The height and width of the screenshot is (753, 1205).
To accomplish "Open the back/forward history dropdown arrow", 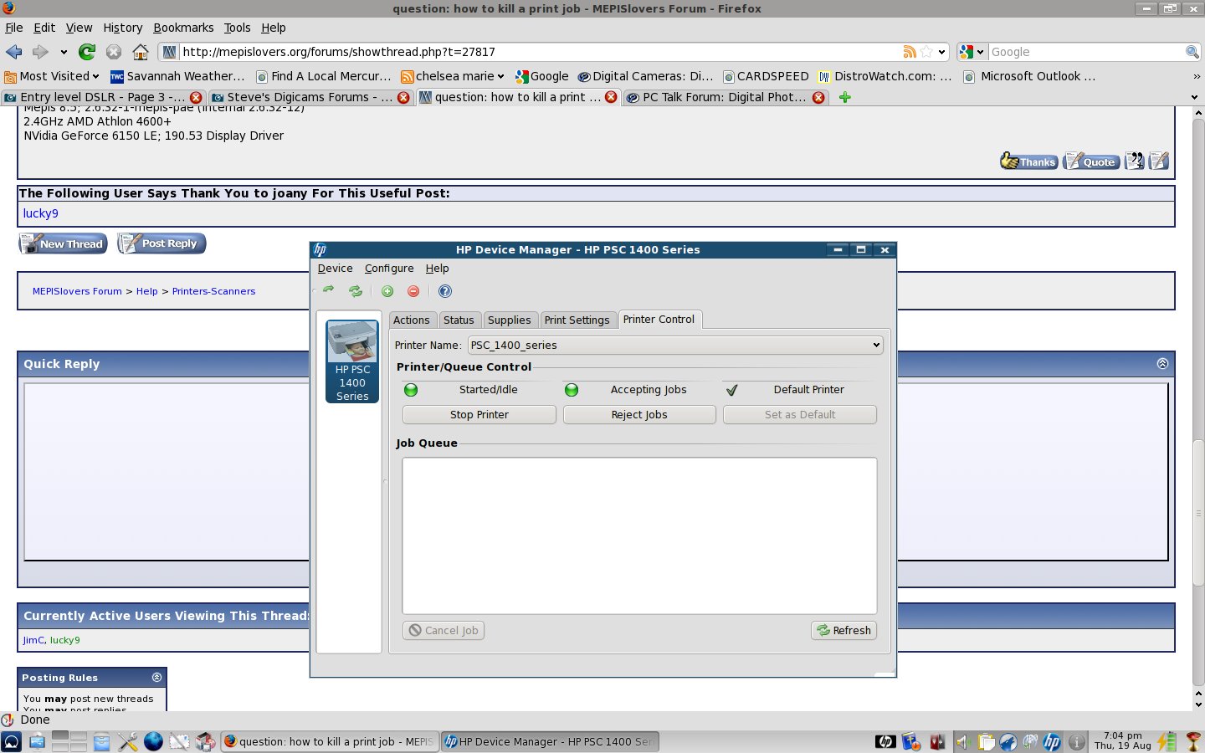I will tap(64, 52).
